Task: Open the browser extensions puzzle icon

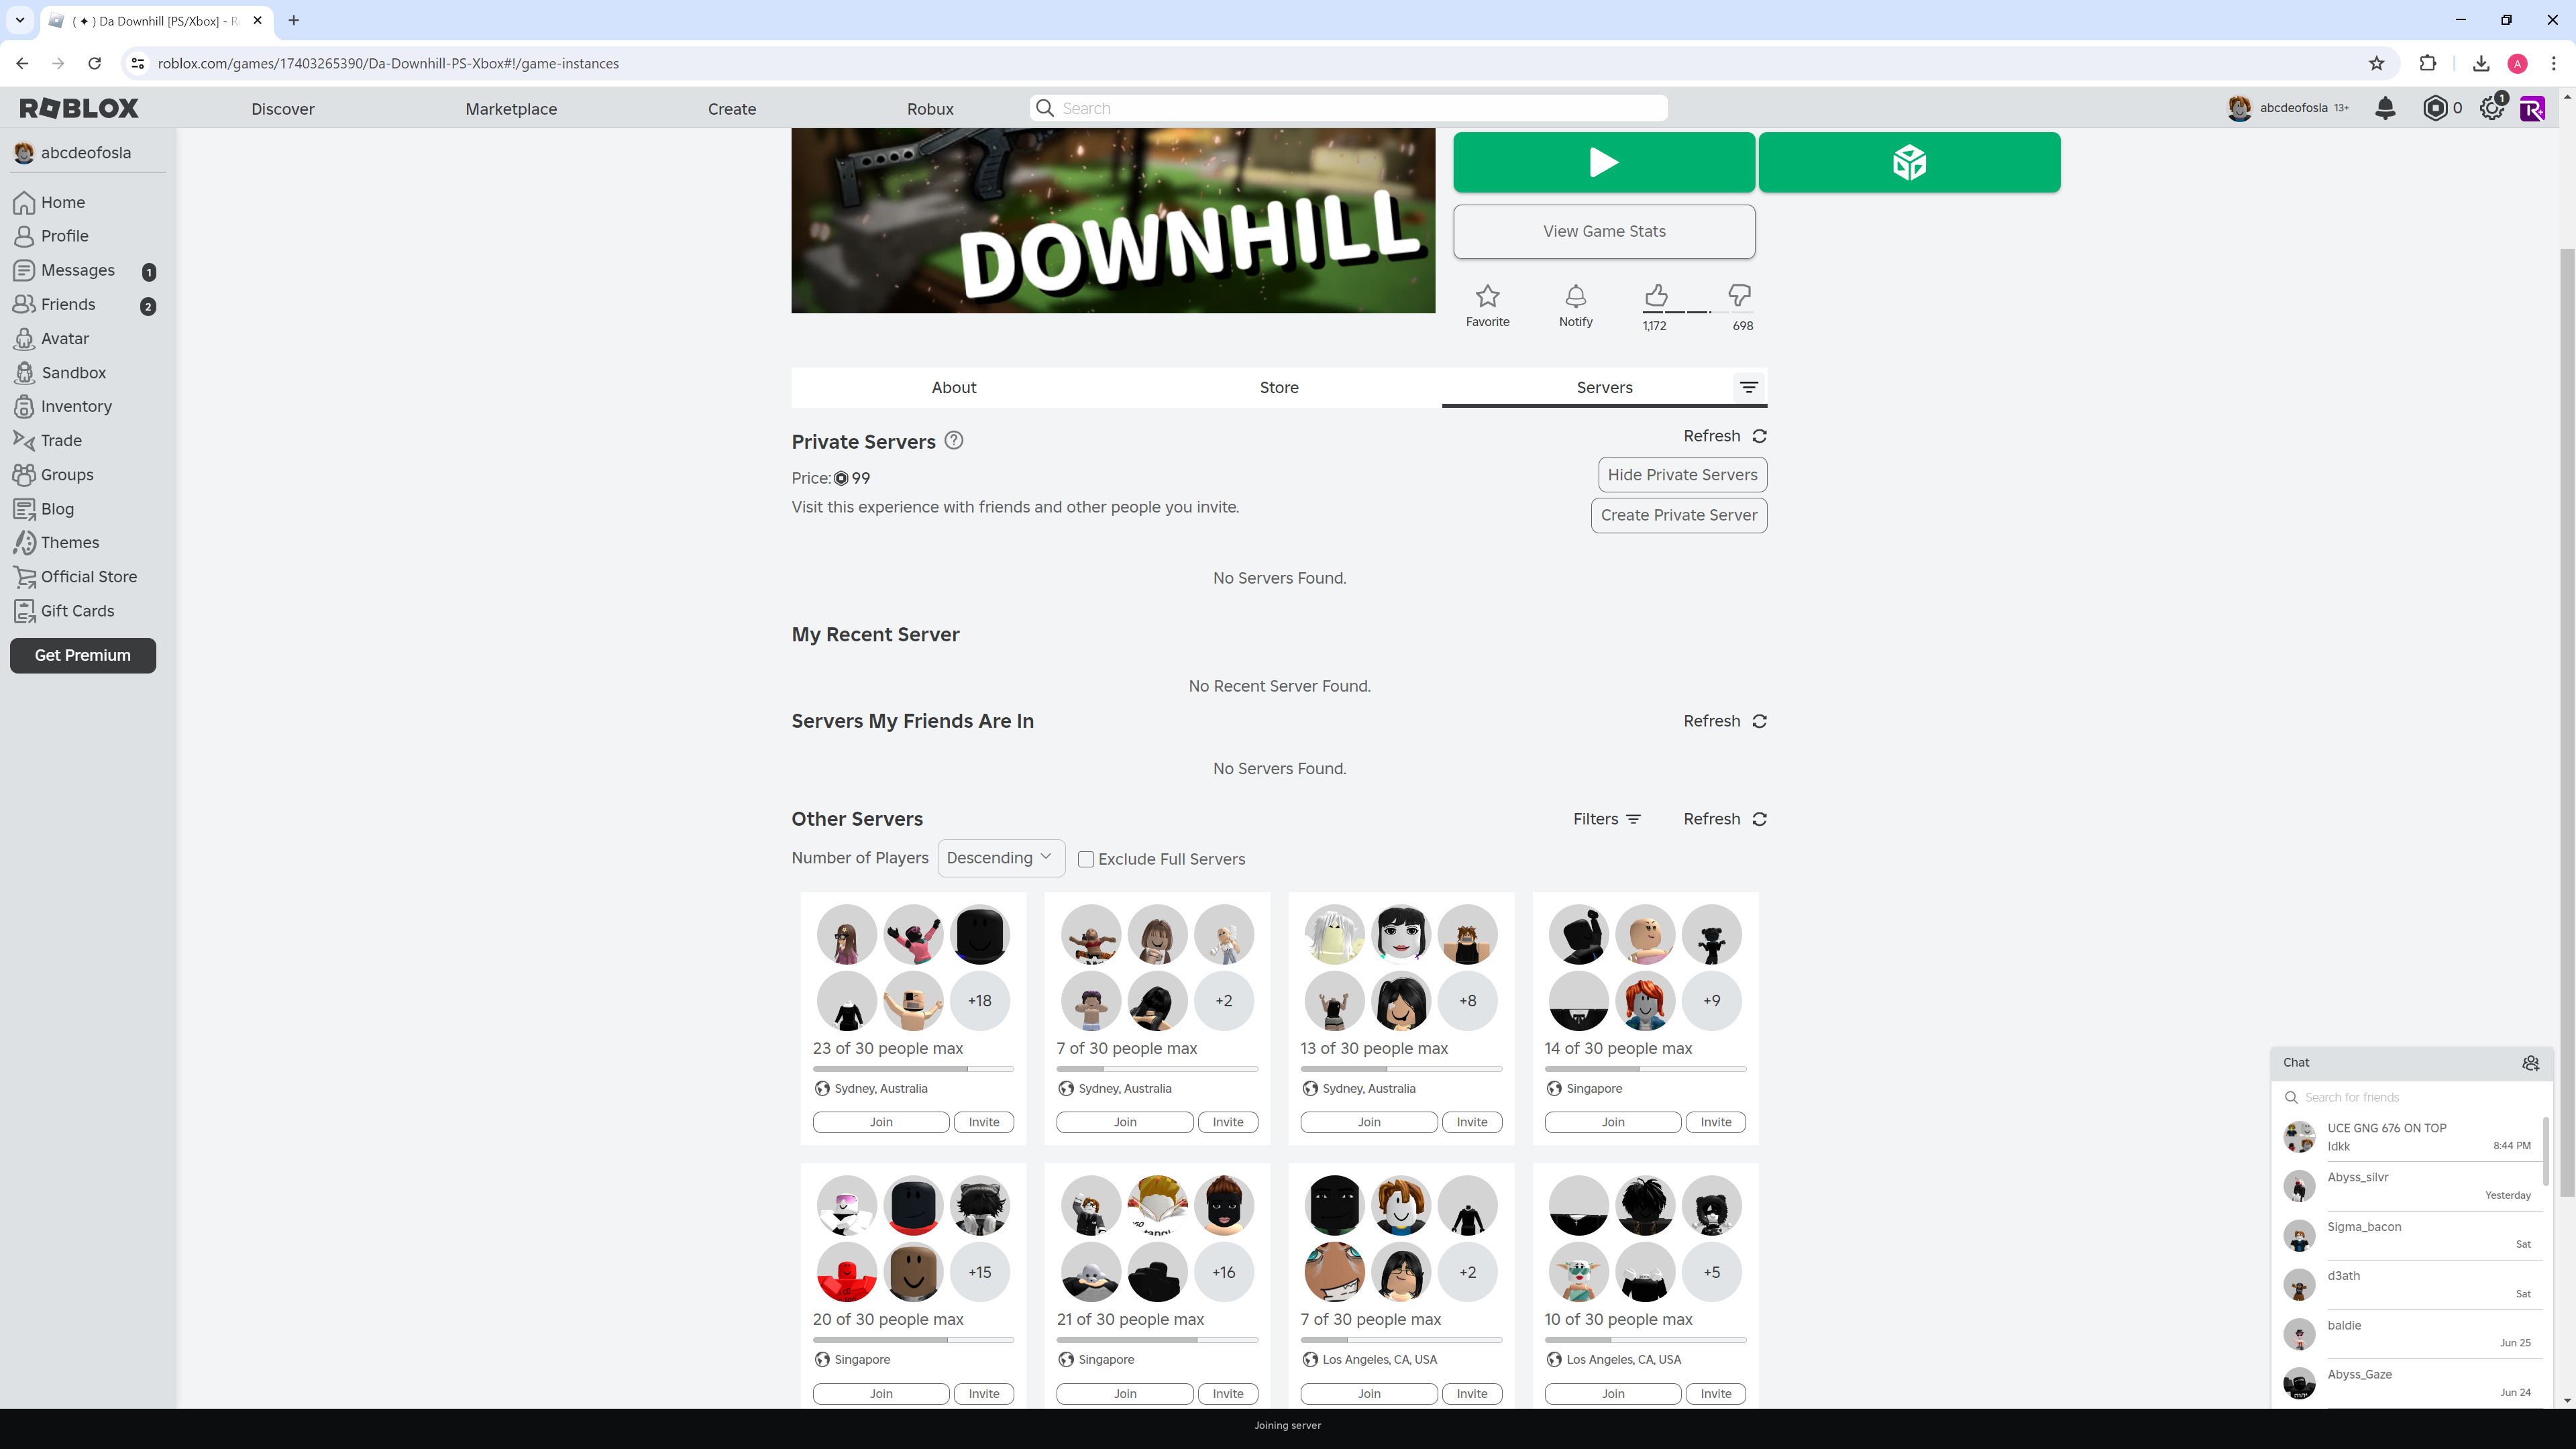Action: pyautogui.click(x=2428, y=63)
